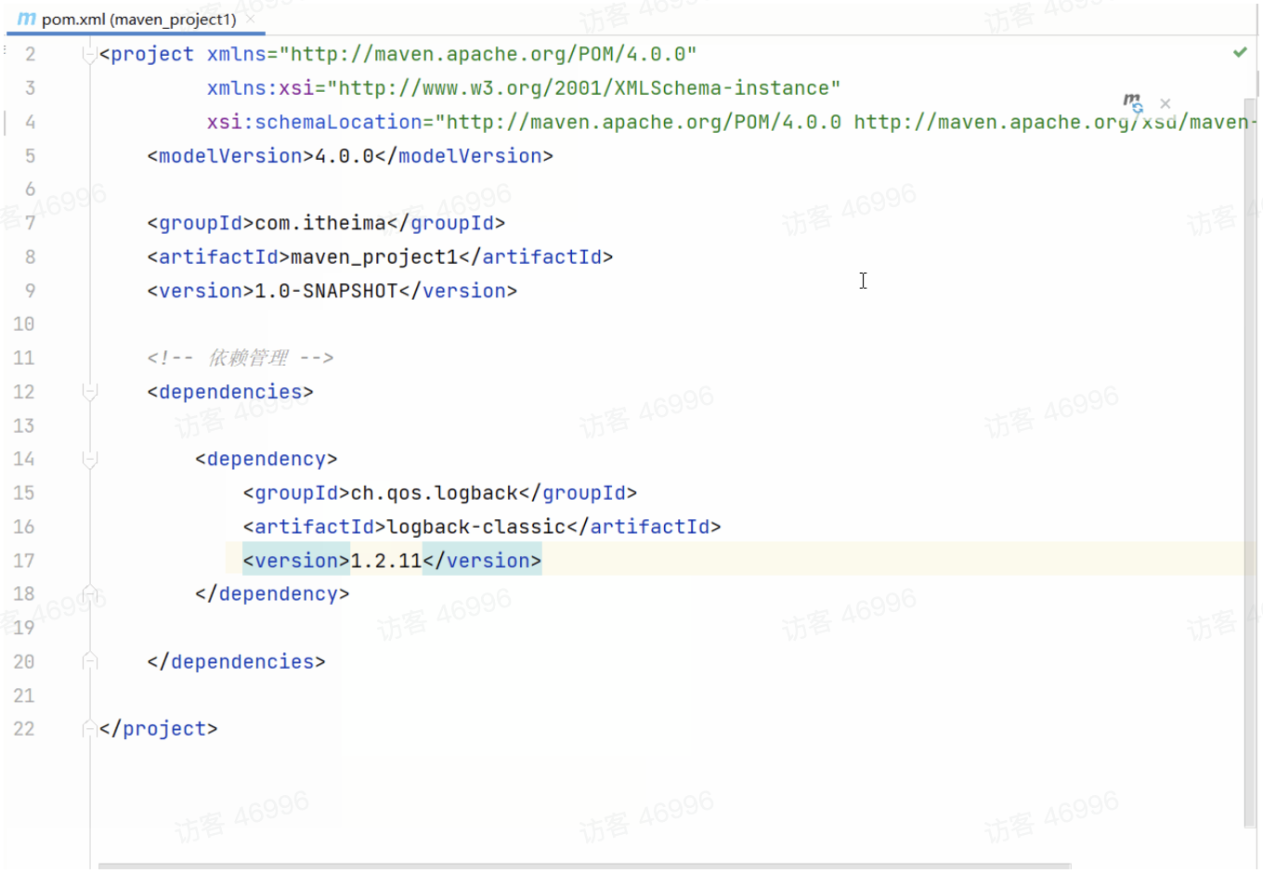This screenshot has height=873, width=1263.
Task: Click the com.itheima groupId value
Action: tap(319, 224)
